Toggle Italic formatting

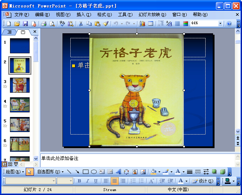(87, 181)
